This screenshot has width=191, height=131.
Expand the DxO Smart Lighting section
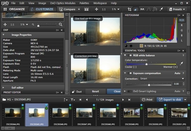point(125,91)
